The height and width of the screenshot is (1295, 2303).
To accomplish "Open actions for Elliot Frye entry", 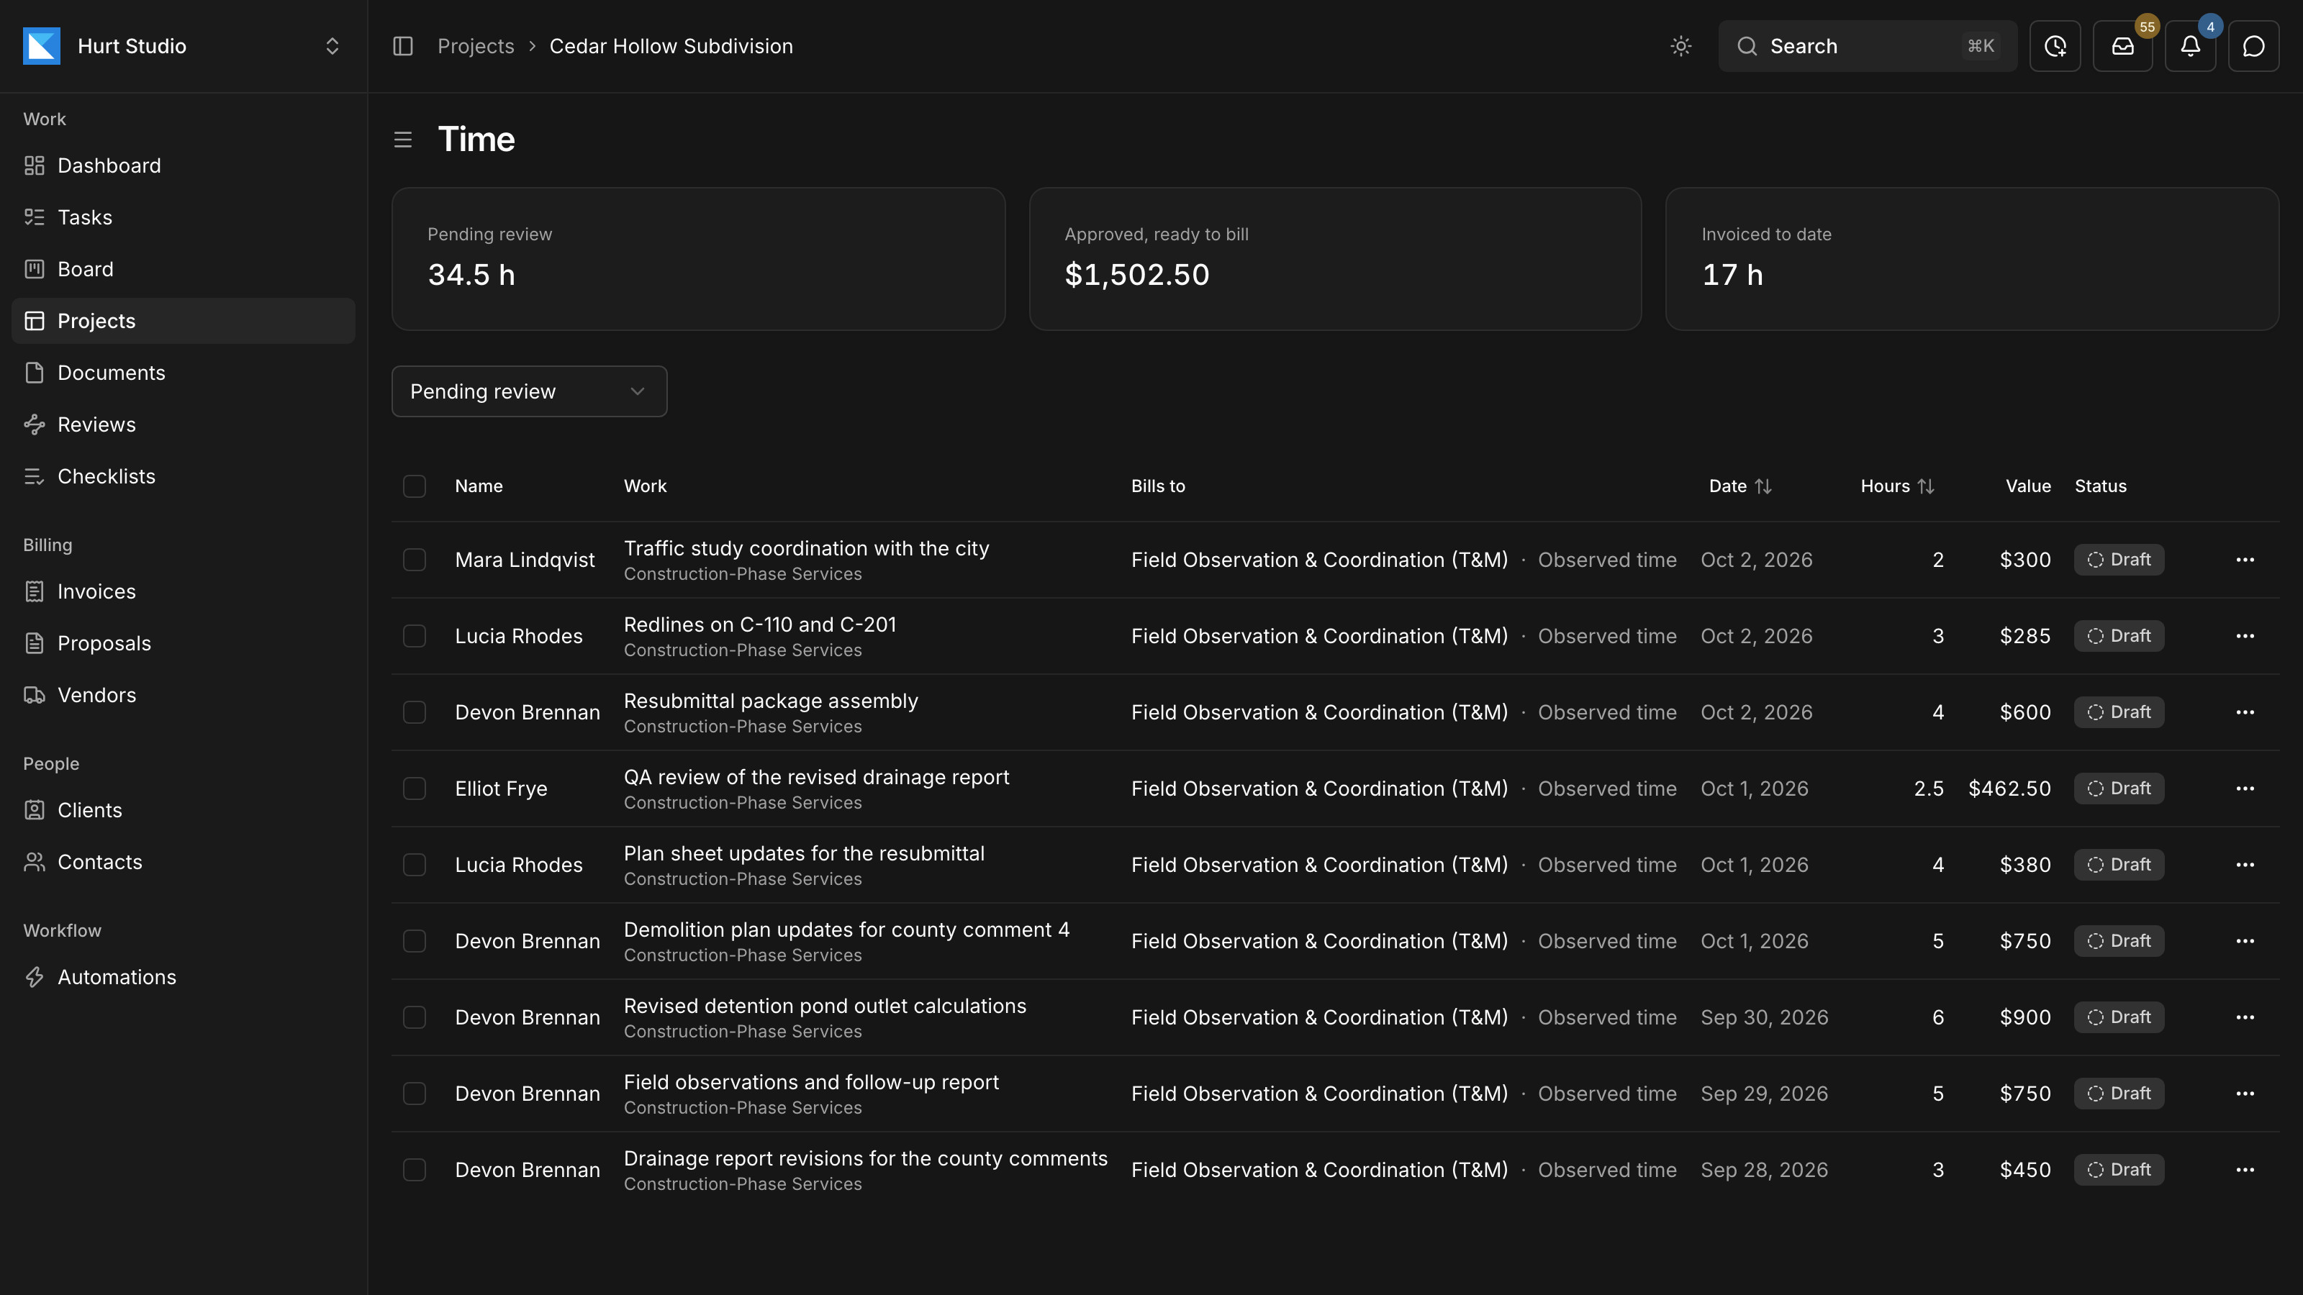I will pos(2245,789).
